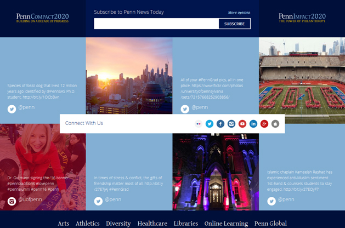Open the LinkedIn icon in Connect bar
345x228 pixels.
click(253, 124)
